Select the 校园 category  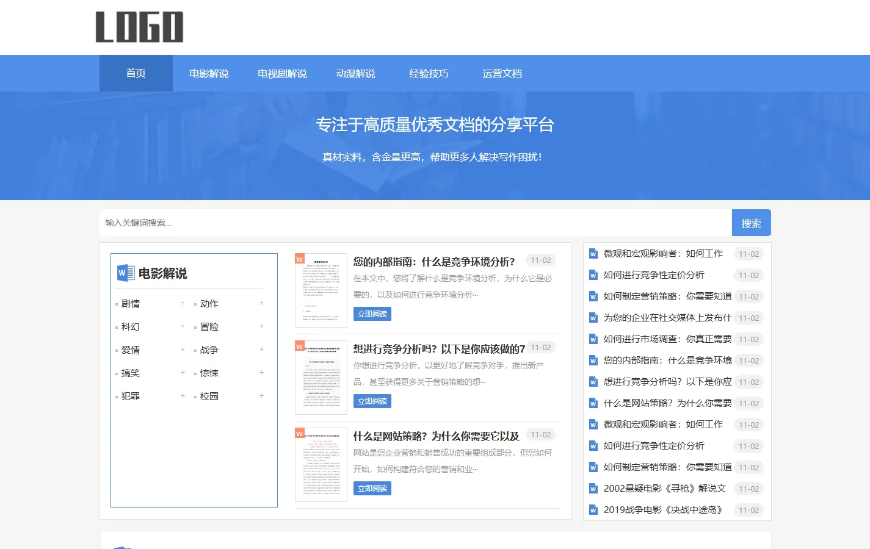pyautogui.click(x=209, y=396)
